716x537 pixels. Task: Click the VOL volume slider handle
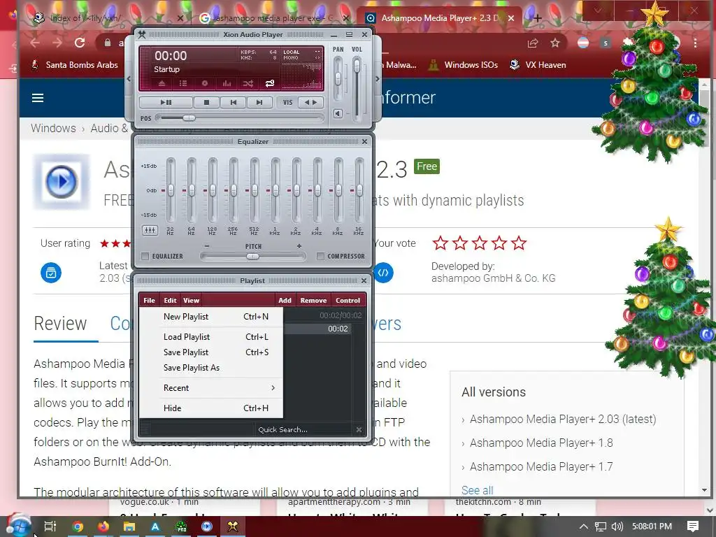click(357, 66)
